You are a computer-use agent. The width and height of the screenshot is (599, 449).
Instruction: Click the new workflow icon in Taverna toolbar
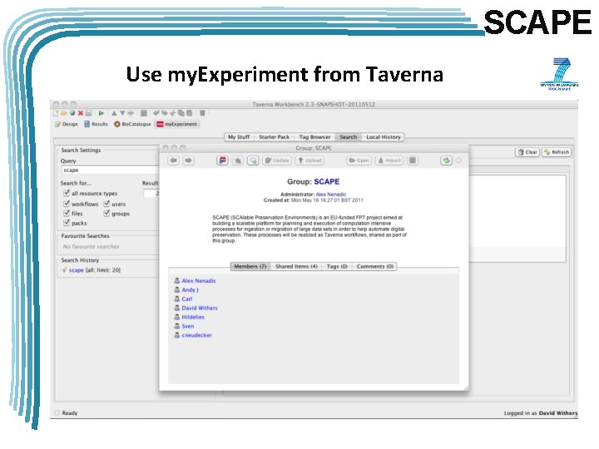[x=57, y=113]
